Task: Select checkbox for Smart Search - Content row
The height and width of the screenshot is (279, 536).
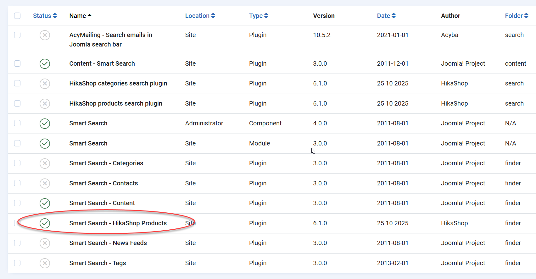Action: (17, 203)
